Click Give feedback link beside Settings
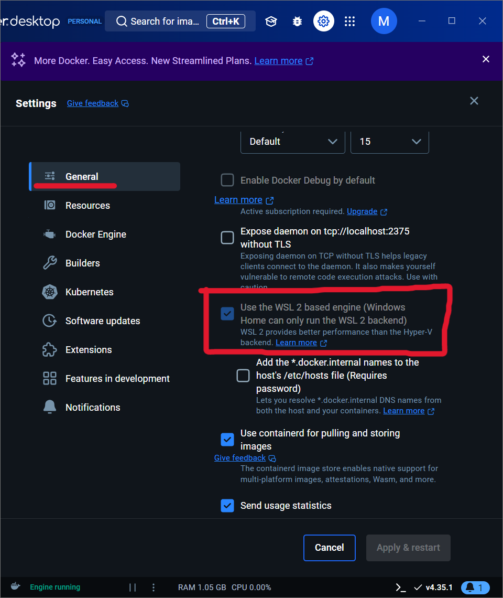This screenshot has height=598, width=503. point(93,103)
